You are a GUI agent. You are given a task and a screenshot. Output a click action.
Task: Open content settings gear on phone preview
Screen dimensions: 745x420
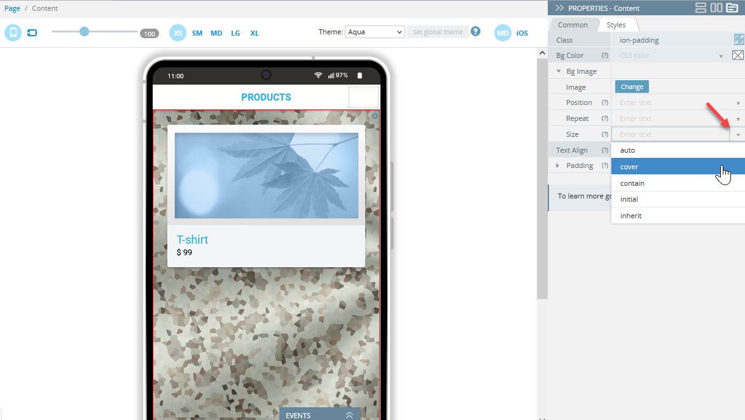pyautogui.click(x=374, y=116)
